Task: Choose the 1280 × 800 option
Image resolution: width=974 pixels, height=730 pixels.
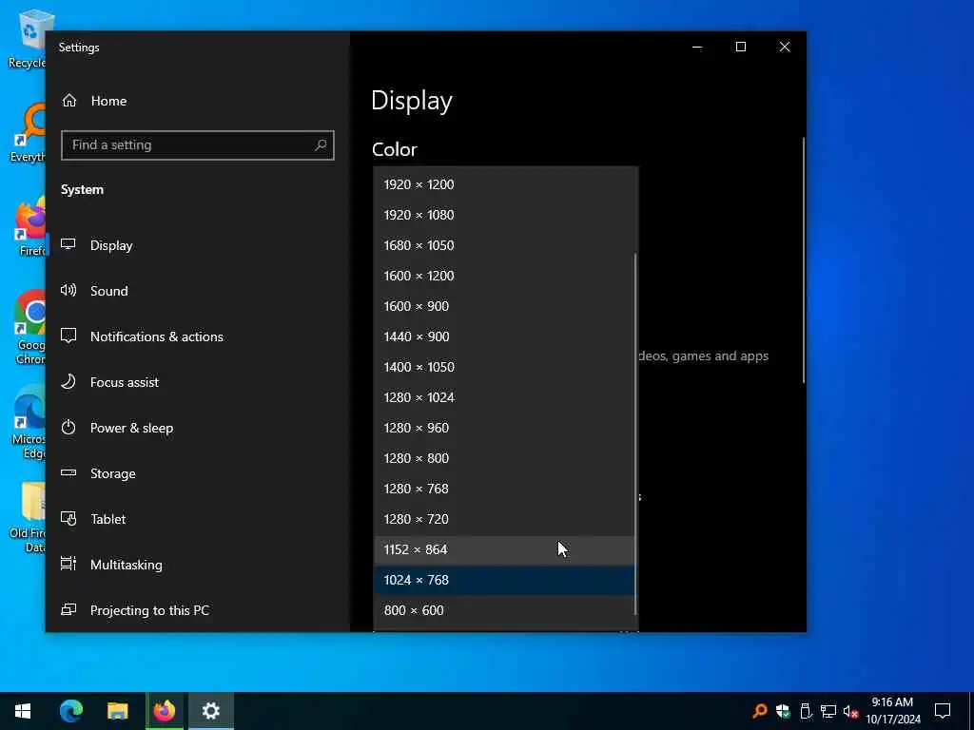Action: (x=505, y=458)
